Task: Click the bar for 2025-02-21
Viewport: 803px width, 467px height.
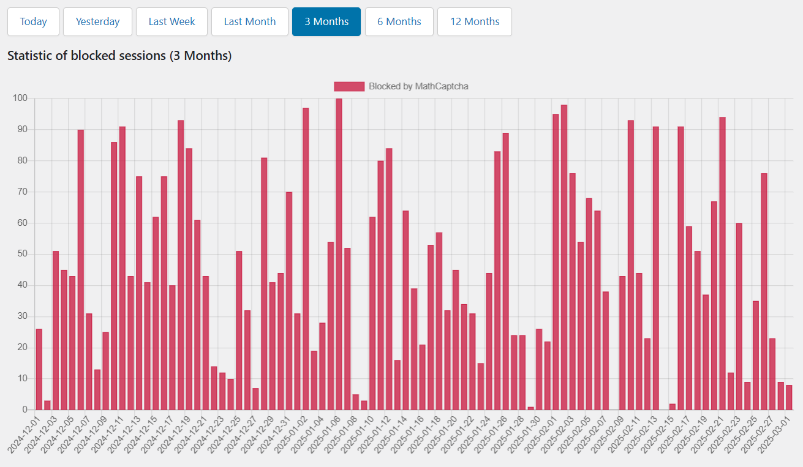Action: point(722,263)
